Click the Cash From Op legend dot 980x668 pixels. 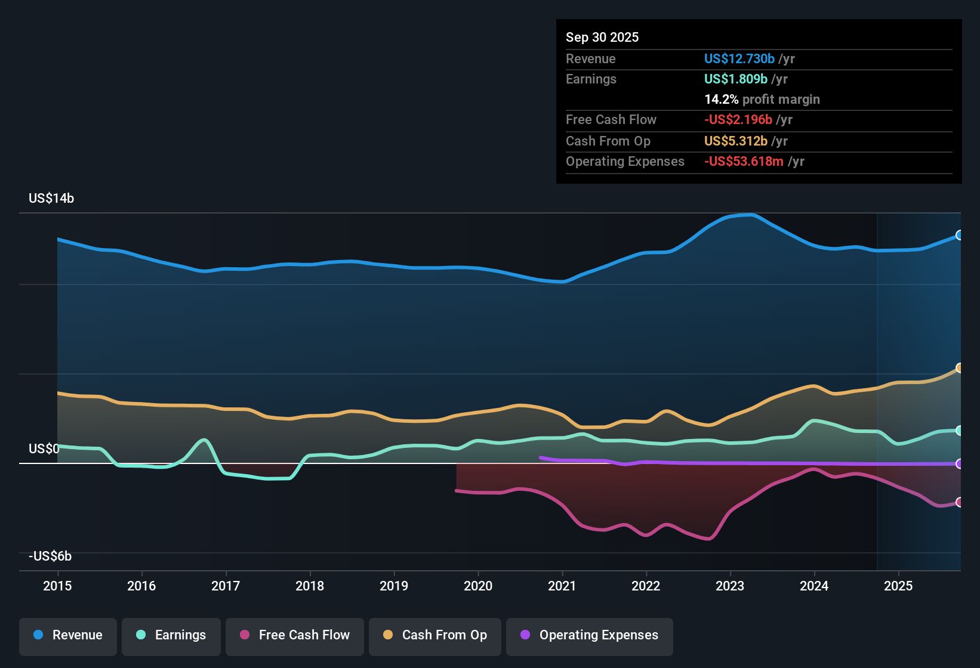point(387,635)
